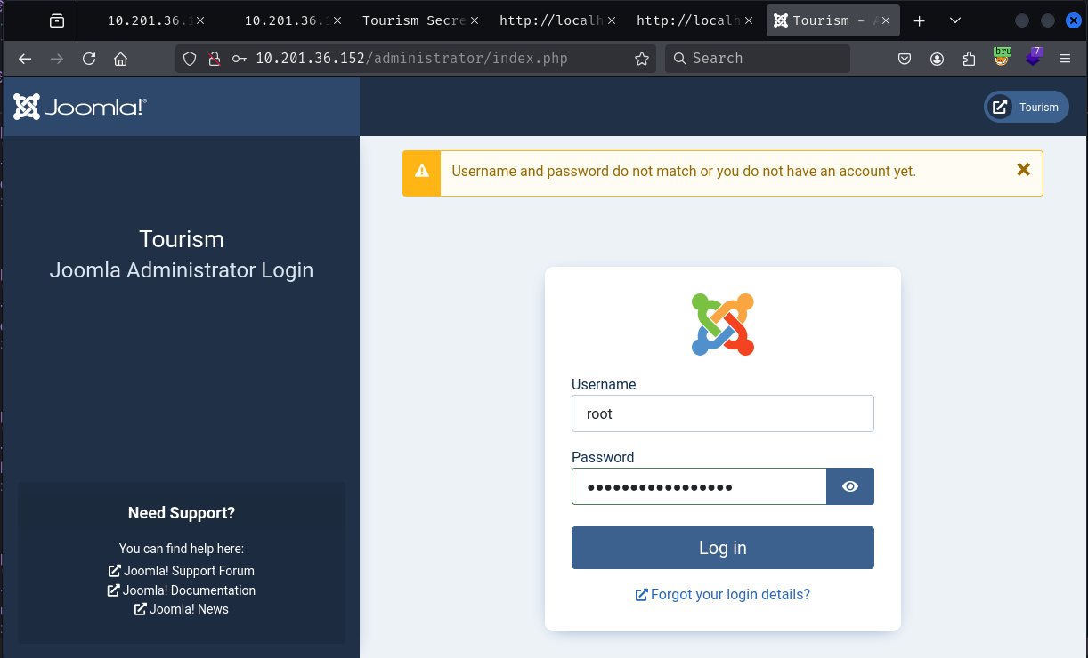Viewport: 1088px width, 658px height.
Task: Switch to the Tourism Secre tab
Action: pyautogui.click(x=414, y=20)
